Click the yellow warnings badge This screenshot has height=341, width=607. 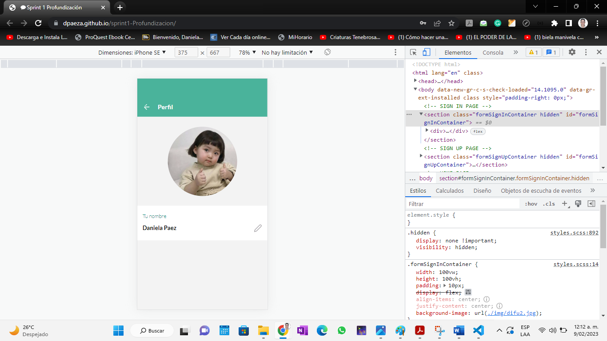coord(533,52)
